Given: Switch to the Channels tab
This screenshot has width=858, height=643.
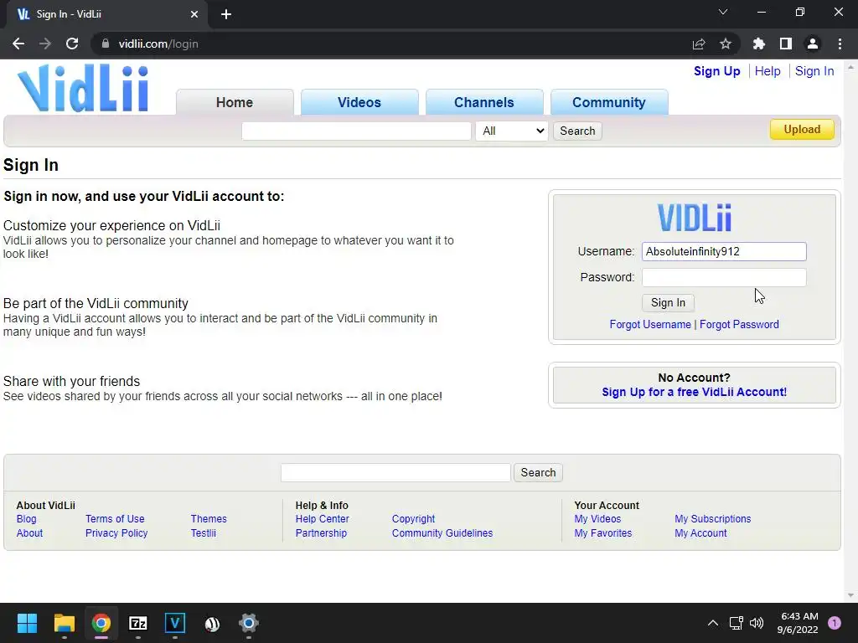Looking at the screenshot, I should pyautogui.click(x=484, y=102).
